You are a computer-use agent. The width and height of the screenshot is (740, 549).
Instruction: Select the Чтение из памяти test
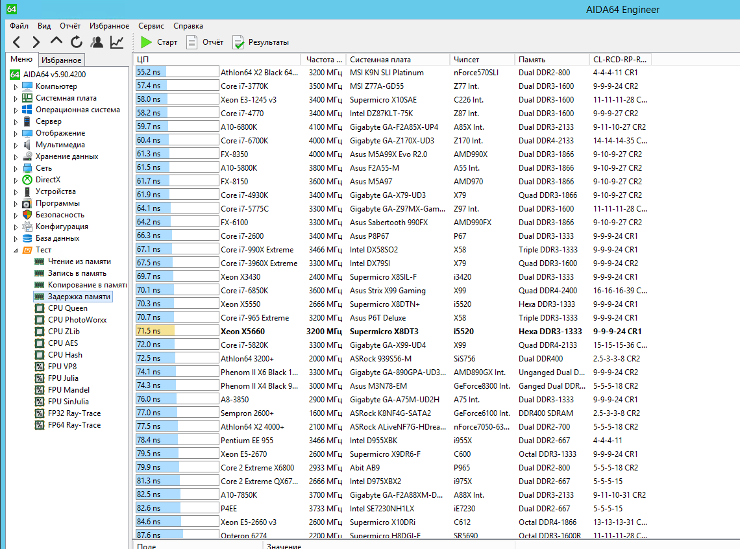79,262
